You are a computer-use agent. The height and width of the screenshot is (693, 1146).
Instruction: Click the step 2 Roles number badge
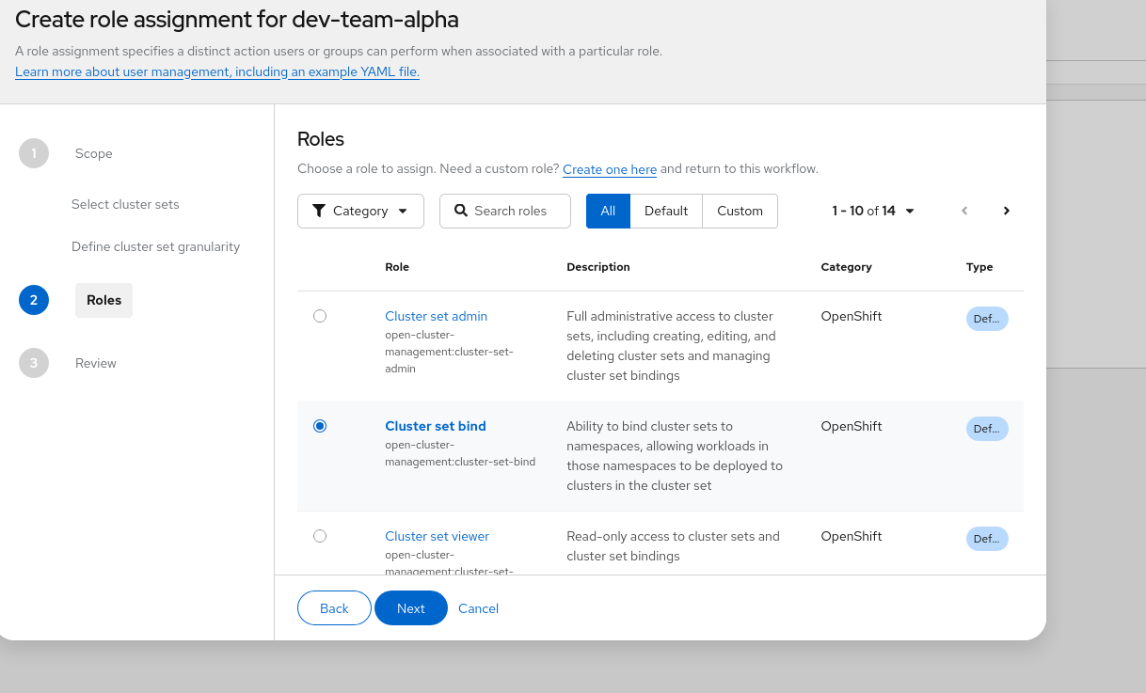coord(34,300)
